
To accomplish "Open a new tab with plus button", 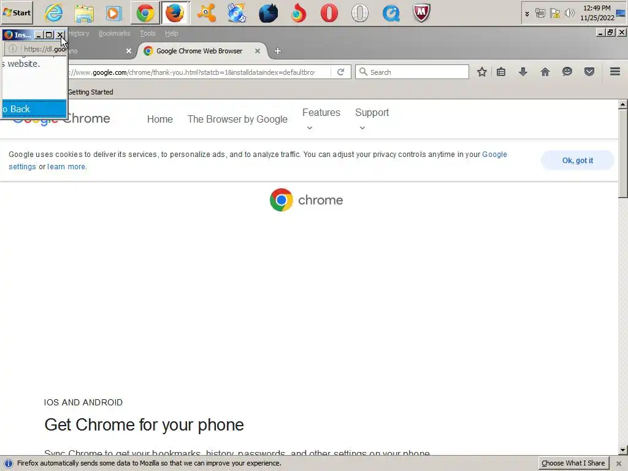I will point(278,51).
